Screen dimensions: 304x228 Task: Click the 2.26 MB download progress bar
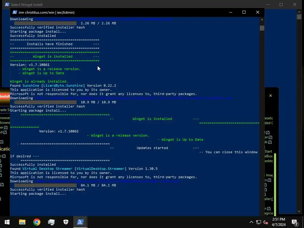coord(45,23)
